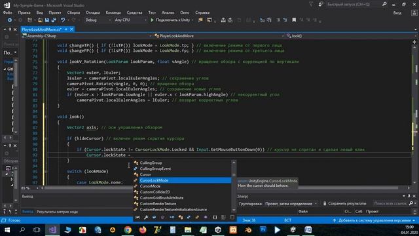Open the Группировка grouping dropdown
419x236 pixels.
point(291,204)
